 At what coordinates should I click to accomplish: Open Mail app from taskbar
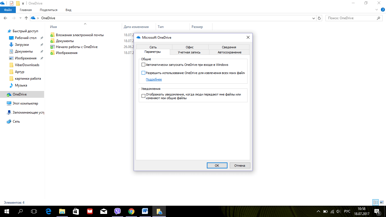point(104,211)
